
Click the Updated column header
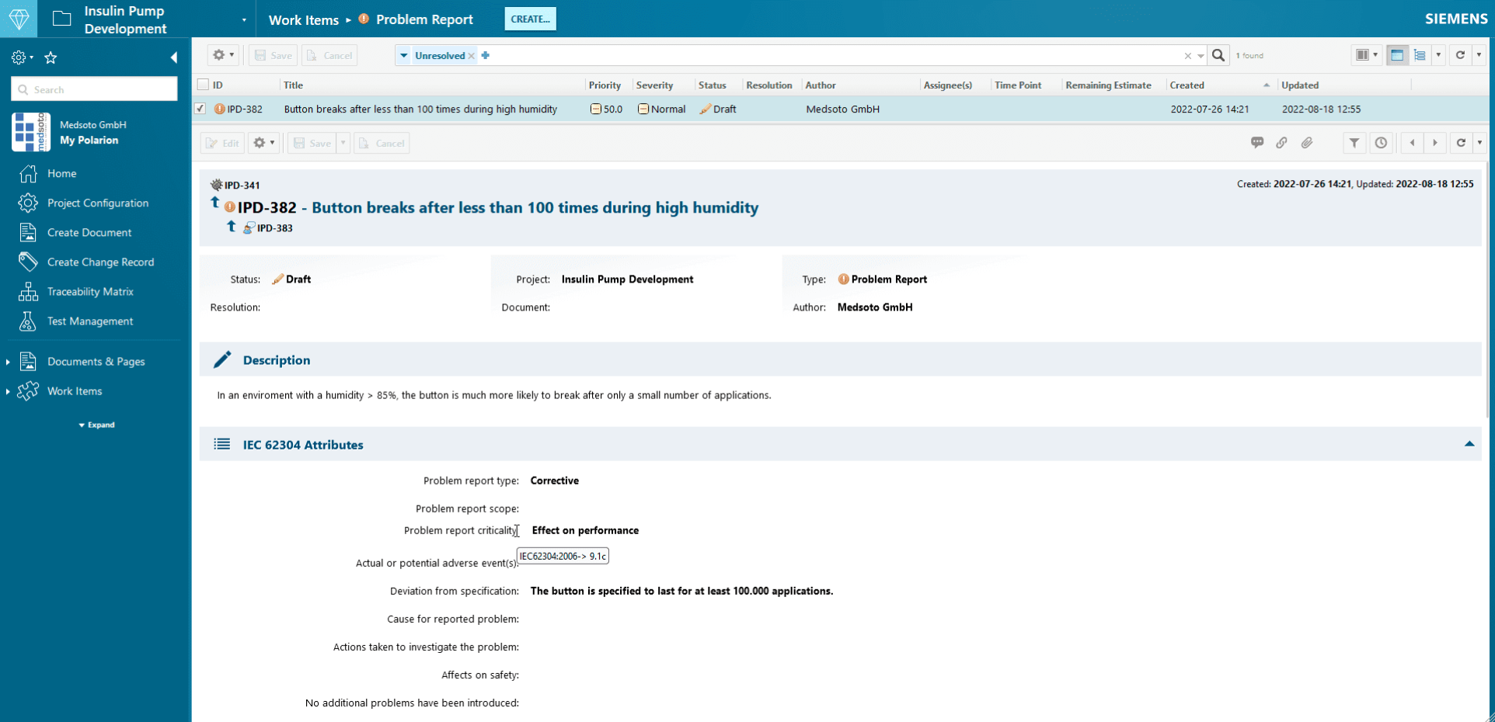tap(1300, 85)
